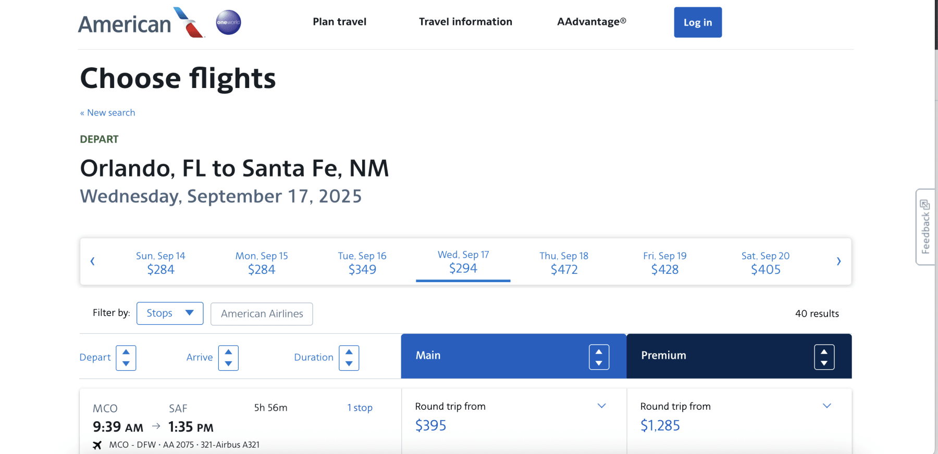Open the Stops filter dropdown
The height and width of the screenshot is (454, 938).
tap(170, 313)
